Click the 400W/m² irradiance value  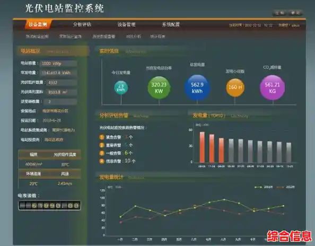point(34,164)
